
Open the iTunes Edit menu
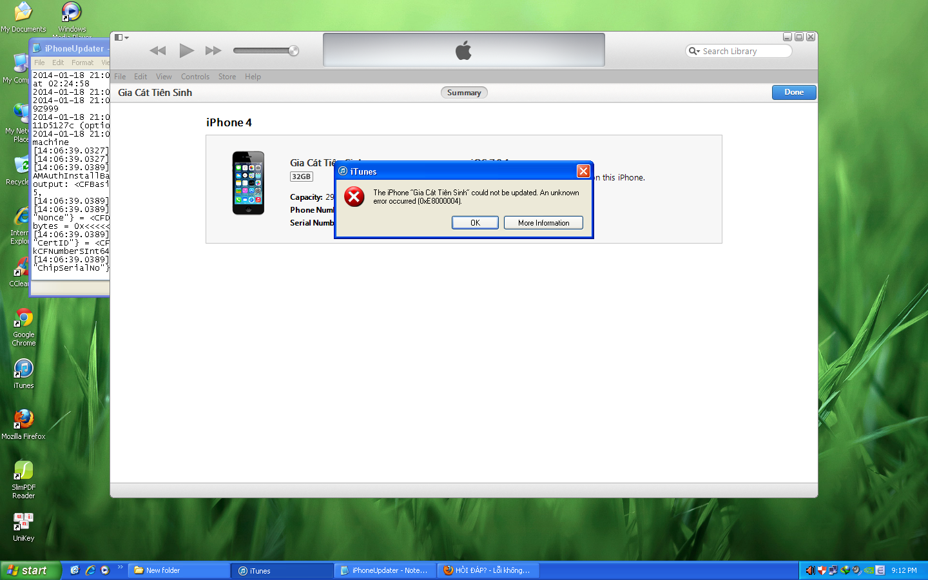140,76
